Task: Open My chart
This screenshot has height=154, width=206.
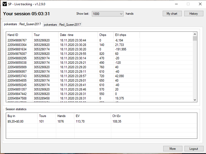Action: 172,14
